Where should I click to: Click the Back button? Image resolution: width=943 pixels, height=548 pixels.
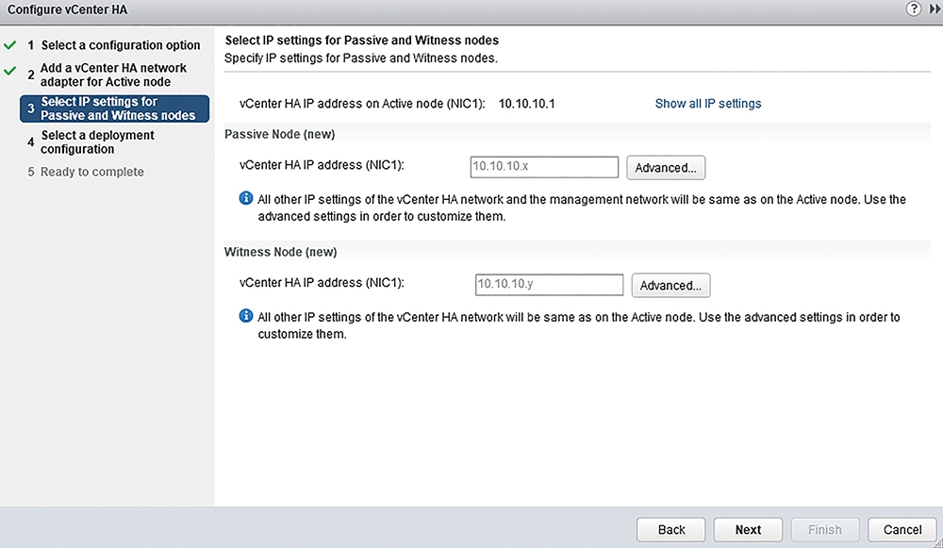[x=671, y=529]
